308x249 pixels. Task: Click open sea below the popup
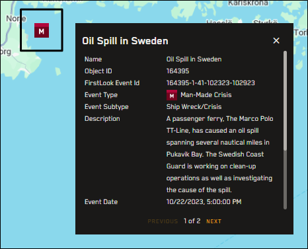(x=154, y=241)
